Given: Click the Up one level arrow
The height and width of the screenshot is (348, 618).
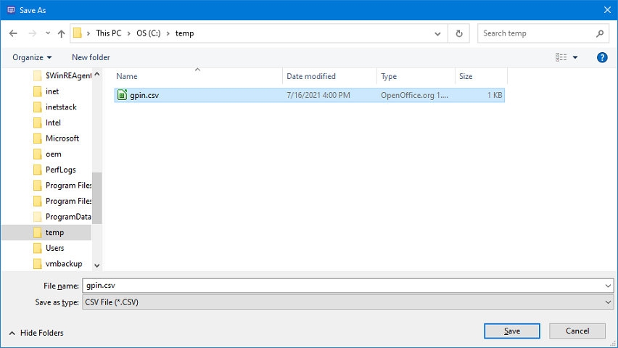Looking at the screenshot, I should tap(61, 33).
